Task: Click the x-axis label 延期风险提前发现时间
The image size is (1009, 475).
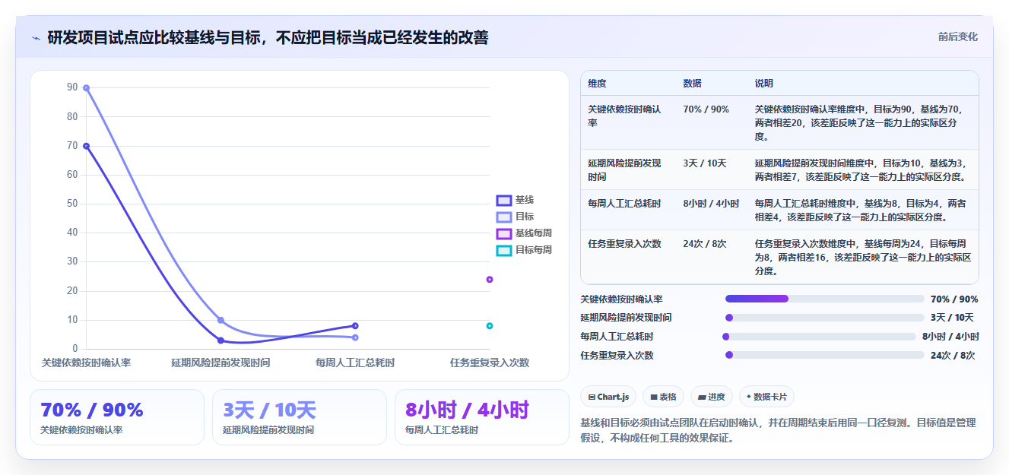Action: pos(221,363)
